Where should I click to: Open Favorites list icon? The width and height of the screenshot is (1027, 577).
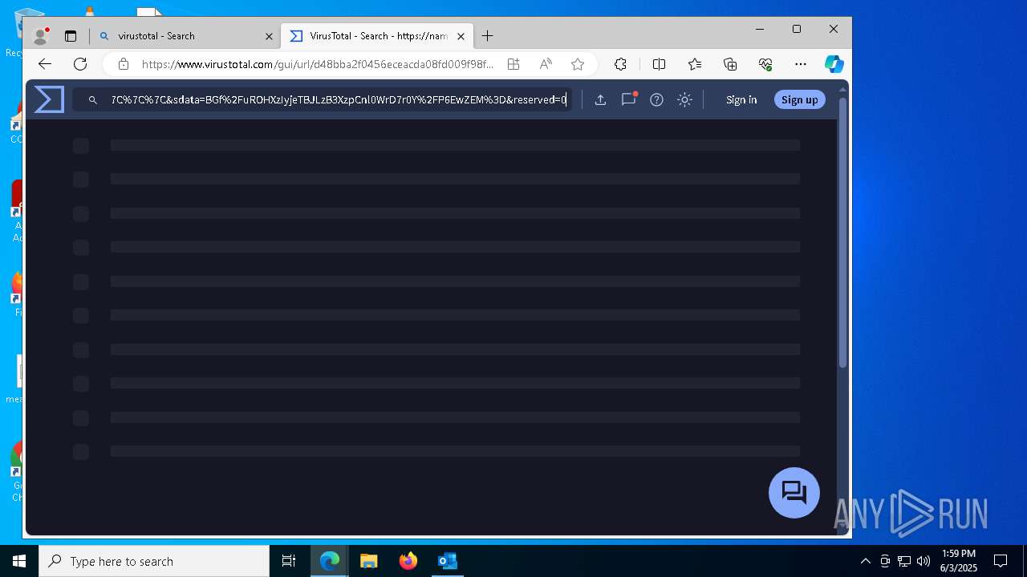point(695,64)
